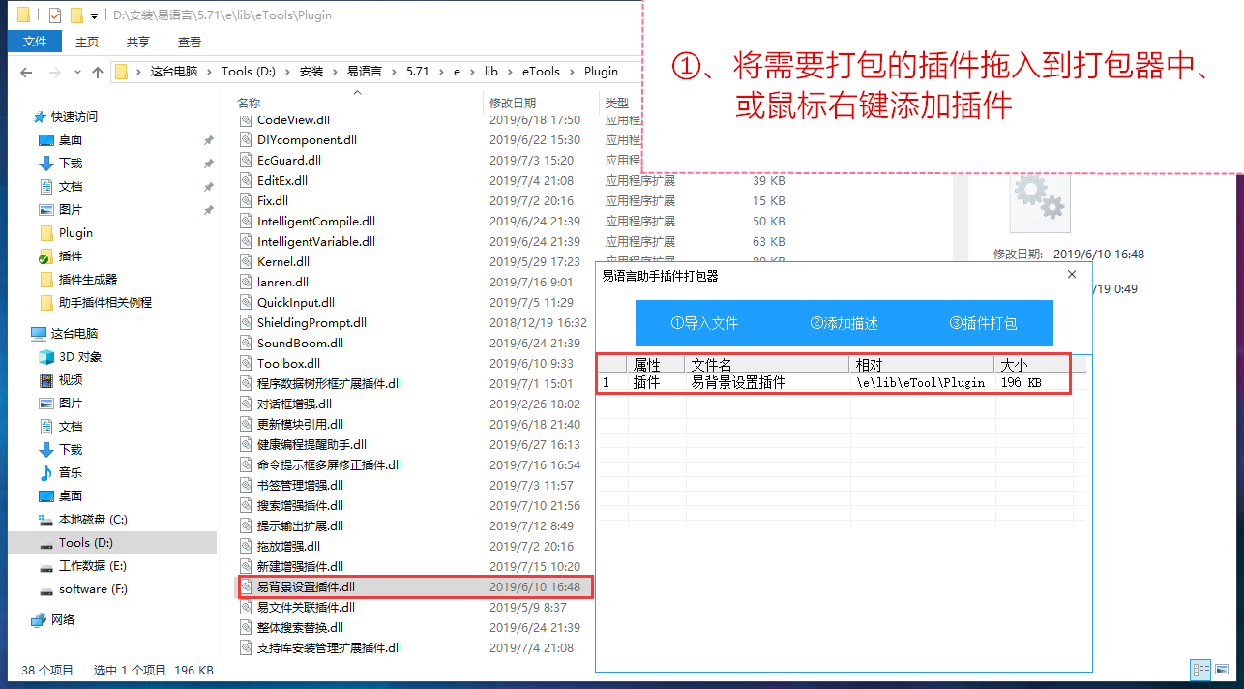Open 音乐 music folder in navigation pane
Screen dimensions: 1244x689
point(70,472)
